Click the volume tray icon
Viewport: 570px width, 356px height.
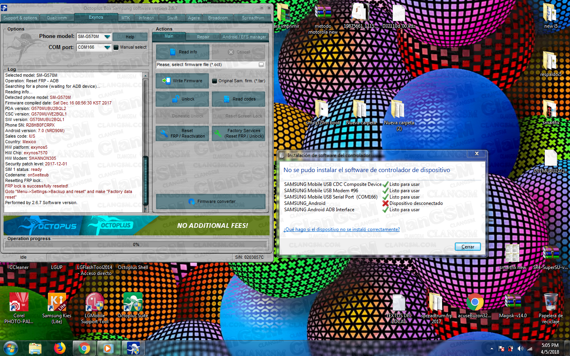click(x=520, y=348)
